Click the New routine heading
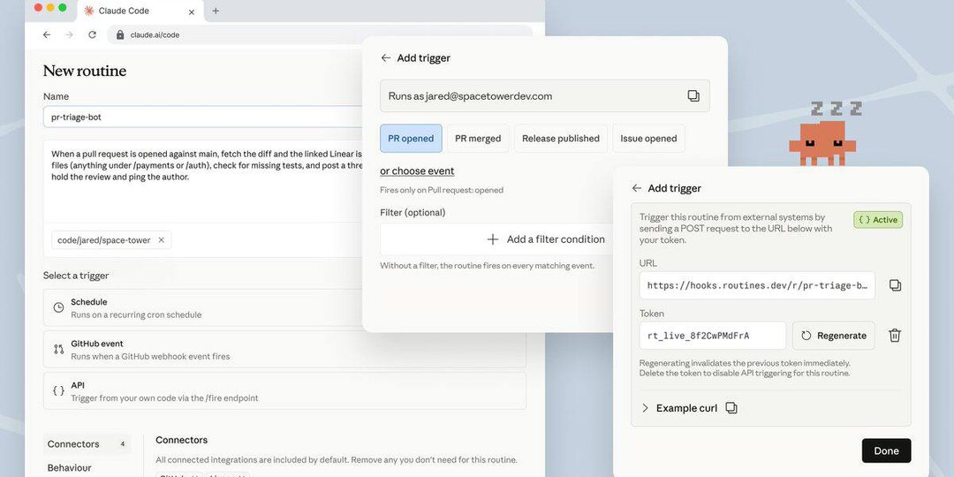The height and width of the screenshot is (477, 954). point(85,72)
